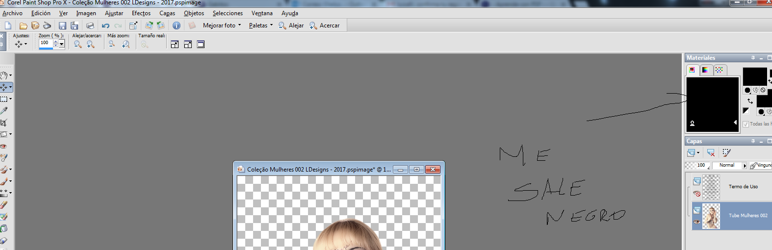Select the Crop tool

4,123
